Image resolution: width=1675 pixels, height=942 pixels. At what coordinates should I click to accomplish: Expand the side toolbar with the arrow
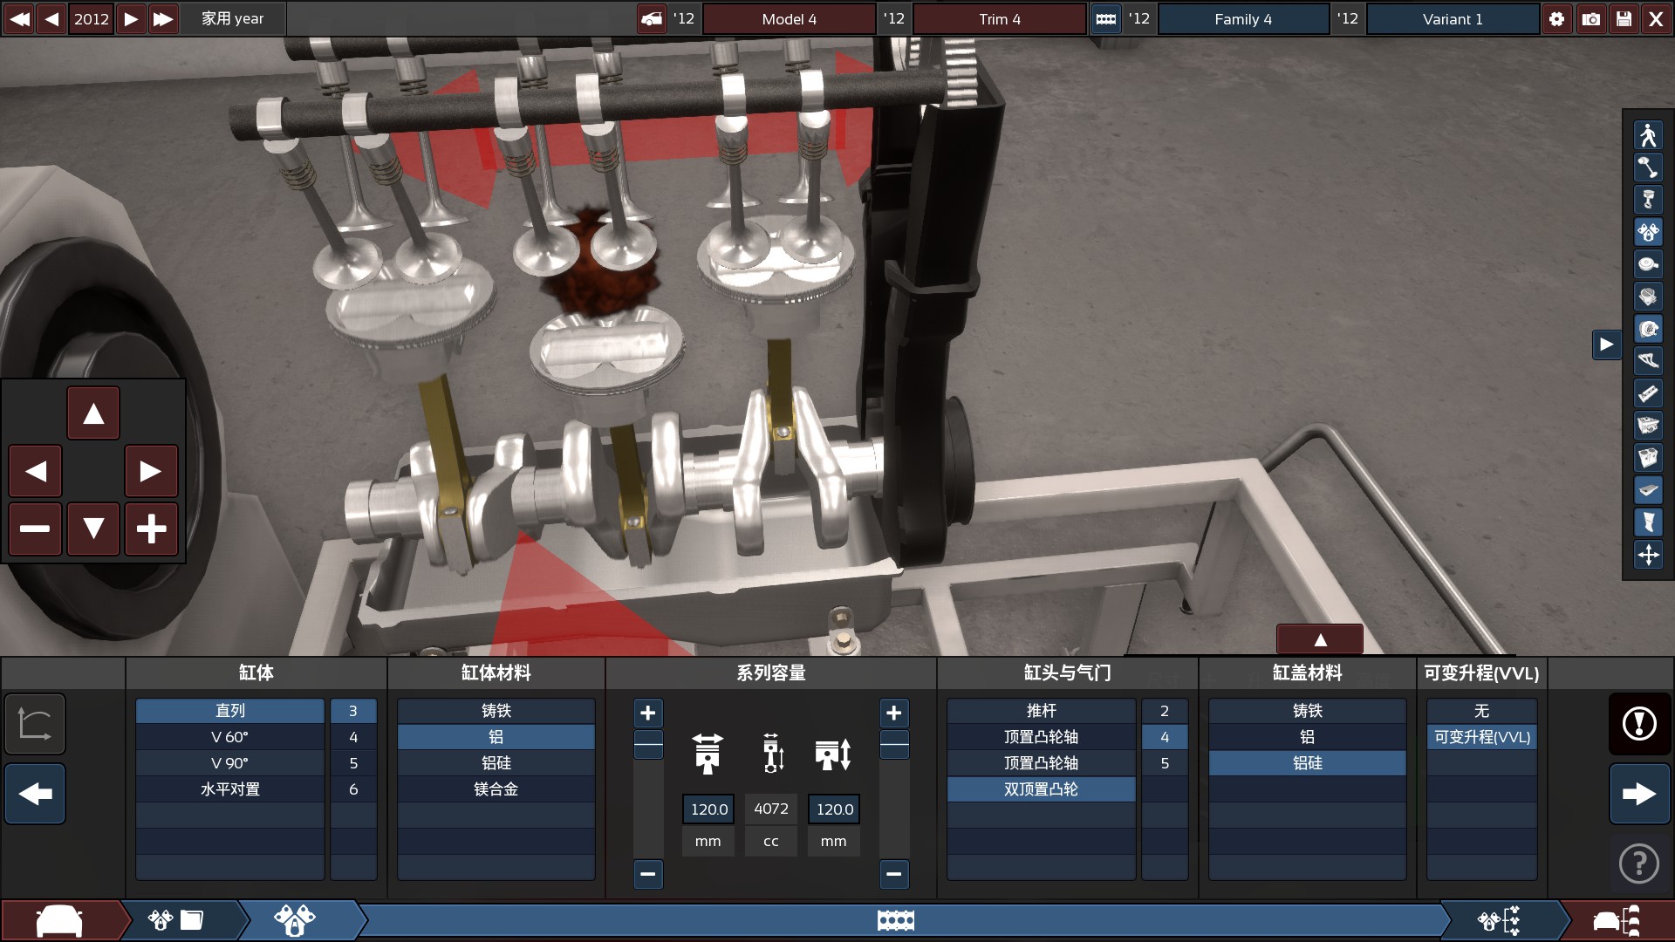click(x=1606, y=345)
